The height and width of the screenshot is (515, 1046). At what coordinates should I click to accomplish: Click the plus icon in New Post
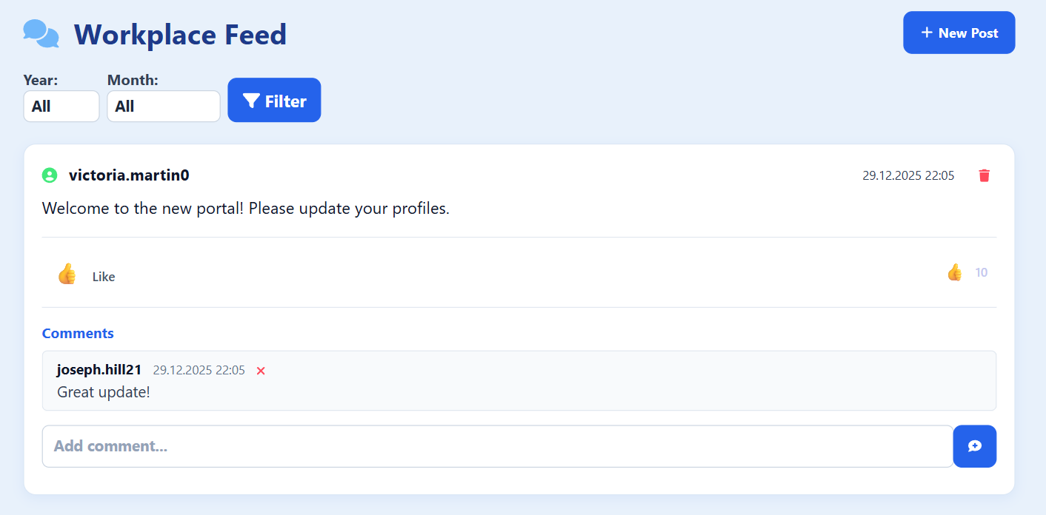[x=926, y=33]
